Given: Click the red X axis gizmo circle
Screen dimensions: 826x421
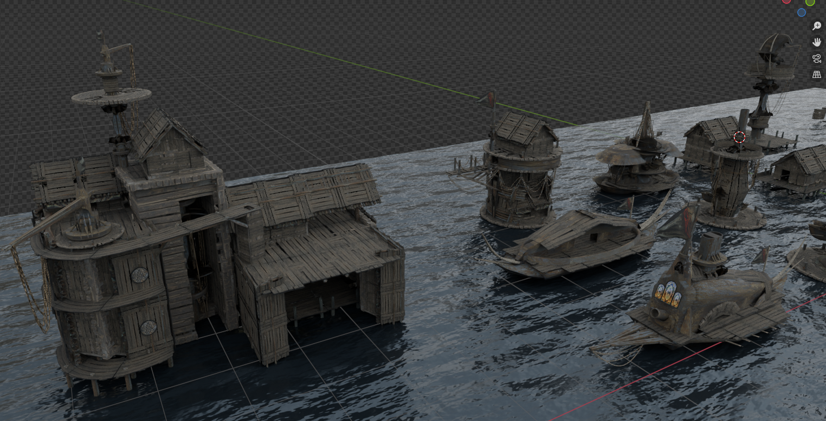Looking at the screenshot, I should (x=786, y=1).
